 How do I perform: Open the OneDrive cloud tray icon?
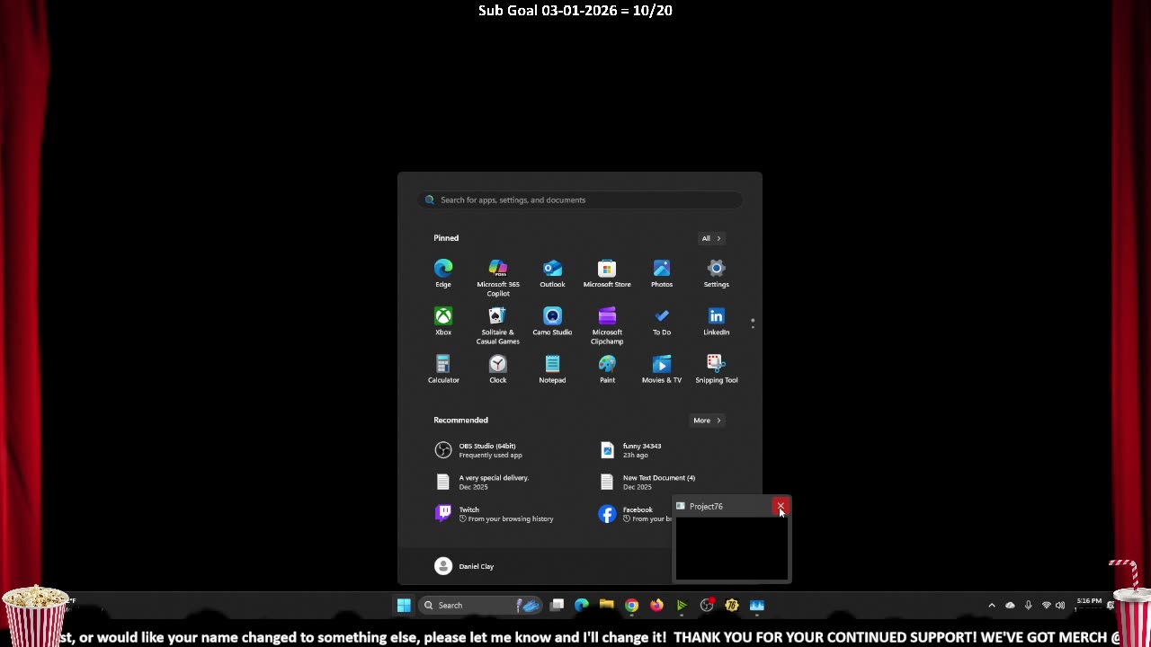pyautogui.click(x=1010, y=605)
